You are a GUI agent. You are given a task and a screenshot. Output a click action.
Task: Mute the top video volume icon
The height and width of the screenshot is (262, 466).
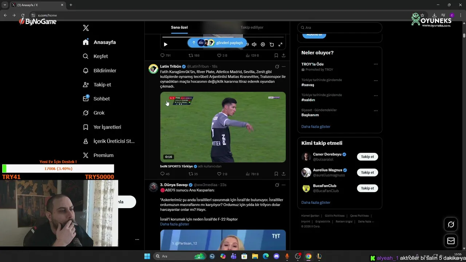point(254,44)
